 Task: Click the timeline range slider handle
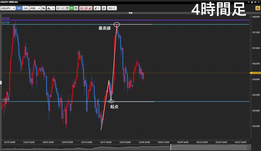(171, 147)
